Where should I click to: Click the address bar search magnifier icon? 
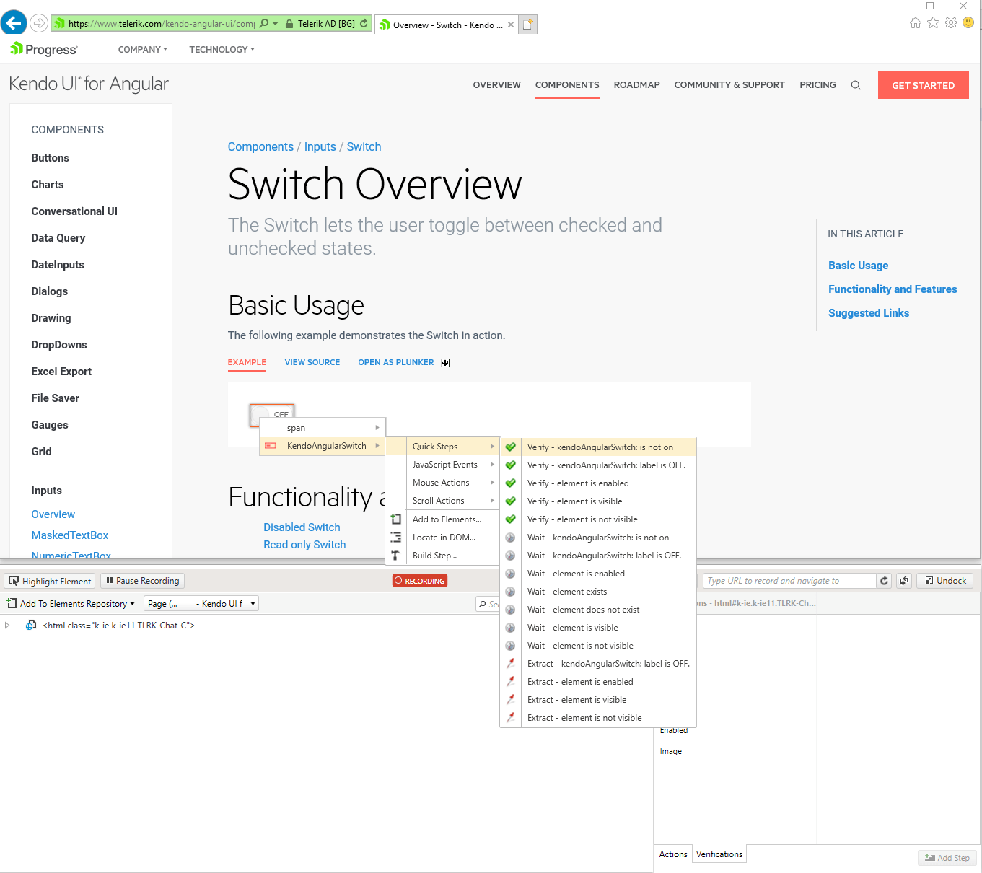pos(264,24)
